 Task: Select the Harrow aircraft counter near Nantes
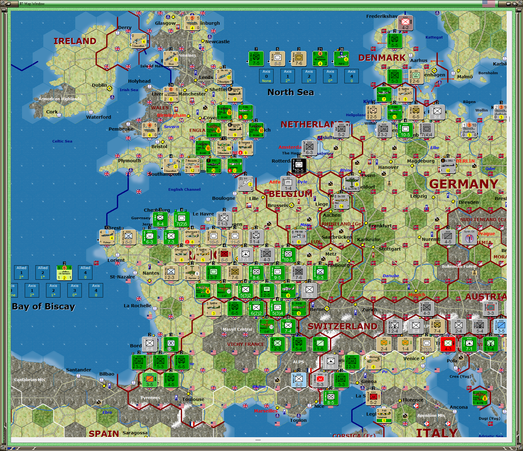tap(192, 273)
